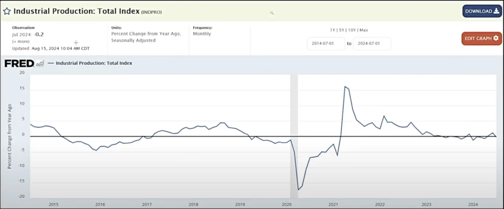The image size is (504, 209).
Task: Click the FRED chart line icon
Action: (40, 63)
